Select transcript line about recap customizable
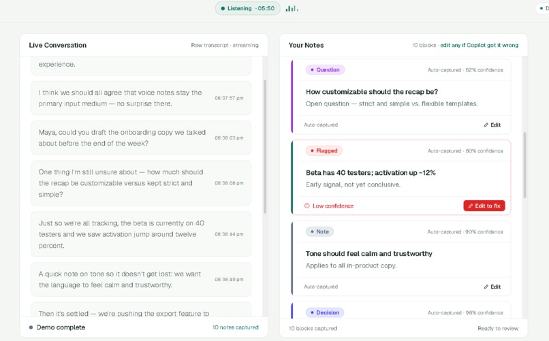 click(x=141, y=183)
